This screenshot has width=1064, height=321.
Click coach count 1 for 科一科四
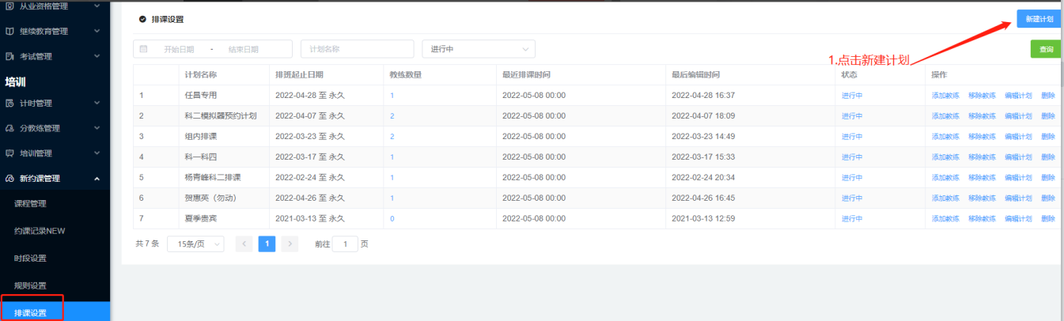[x=392, y=157]
